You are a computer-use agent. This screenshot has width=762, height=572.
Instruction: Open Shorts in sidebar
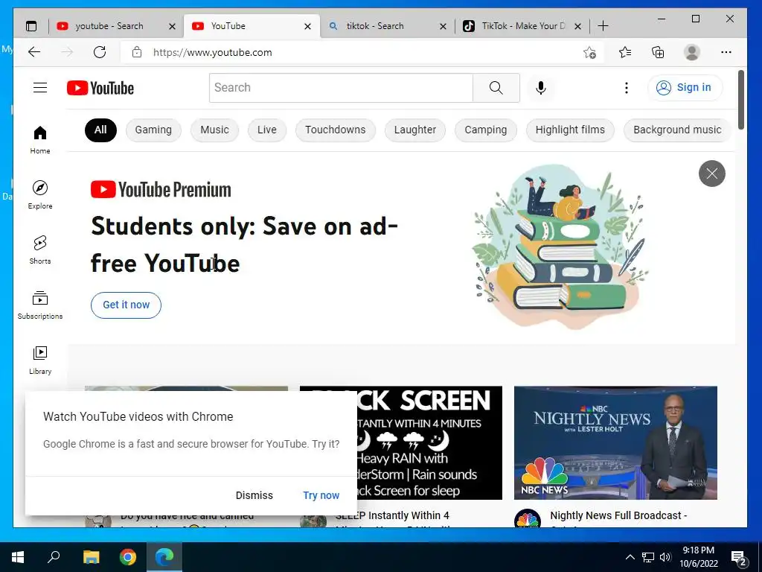(40, 250)
